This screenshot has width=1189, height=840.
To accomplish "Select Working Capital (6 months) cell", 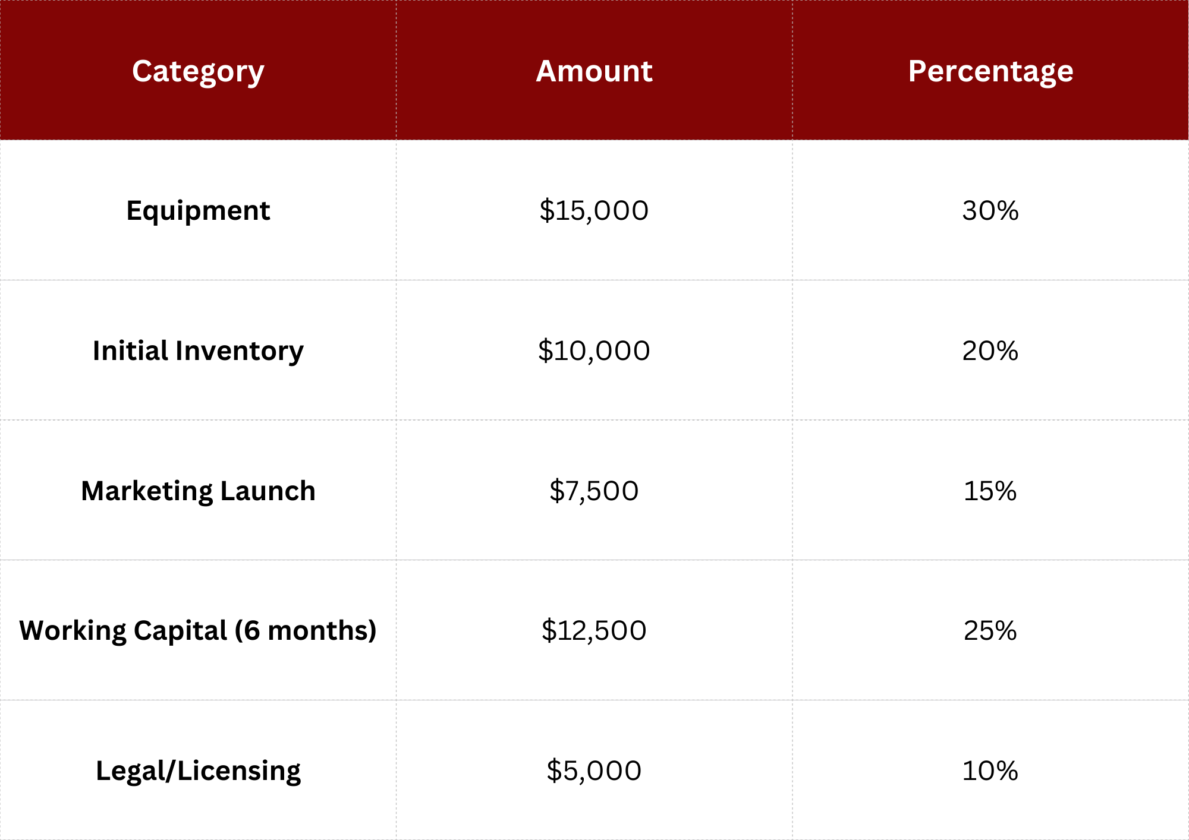I will click(x=198, y=630).
